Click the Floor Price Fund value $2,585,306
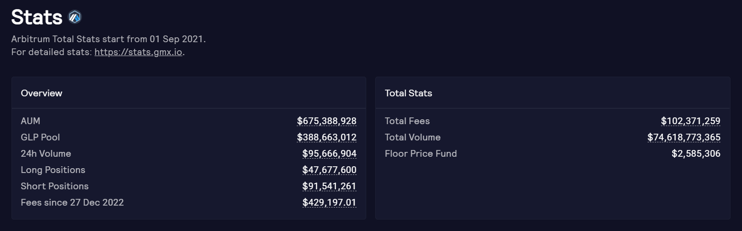This screenshot has width=742, height=231. [696, 153]
